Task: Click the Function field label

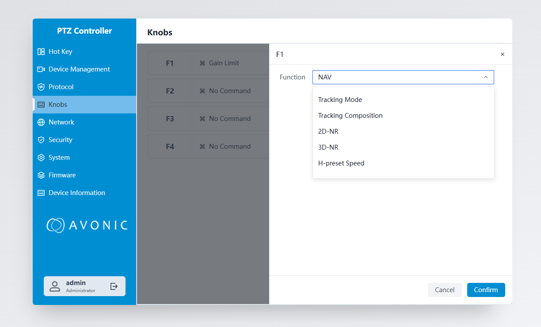Action: [x=293, y=77]
